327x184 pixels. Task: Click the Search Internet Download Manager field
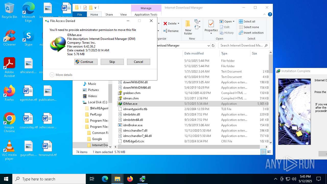(x=244, y=45)
